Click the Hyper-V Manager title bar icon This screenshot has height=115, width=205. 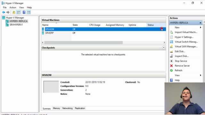tap(3, 3)
